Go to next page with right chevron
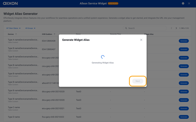Screen dimensions: 196x122 tap(176, 28)
